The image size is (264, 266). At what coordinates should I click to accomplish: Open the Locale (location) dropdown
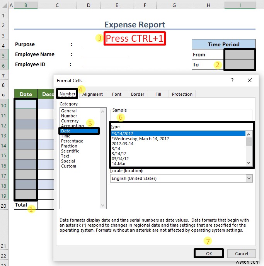pos(249,178)
